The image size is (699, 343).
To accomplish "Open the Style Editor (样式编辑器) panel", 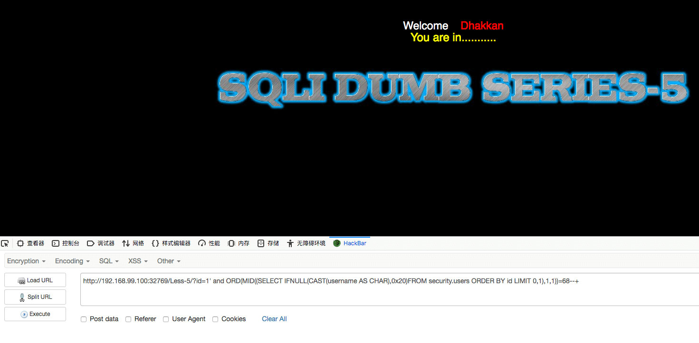I will click(x=171, y=243).
